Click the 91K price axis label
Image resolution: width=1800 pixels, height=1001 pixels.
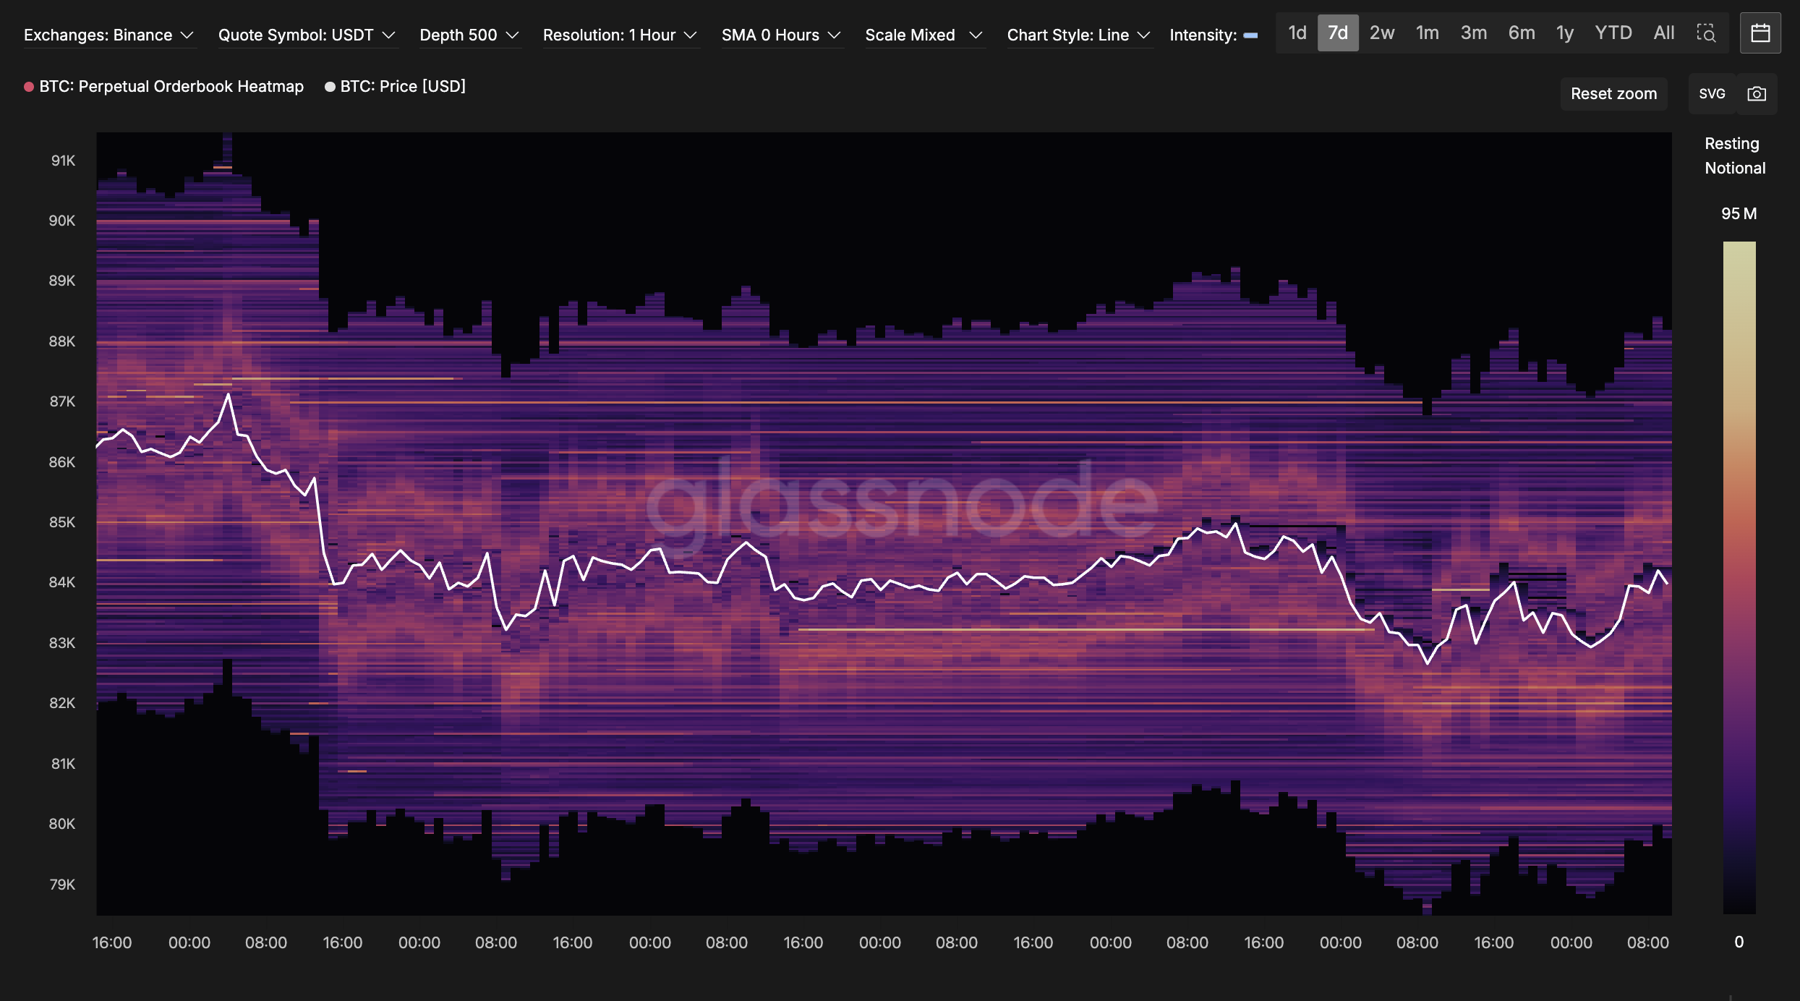[x=63, y=161]
